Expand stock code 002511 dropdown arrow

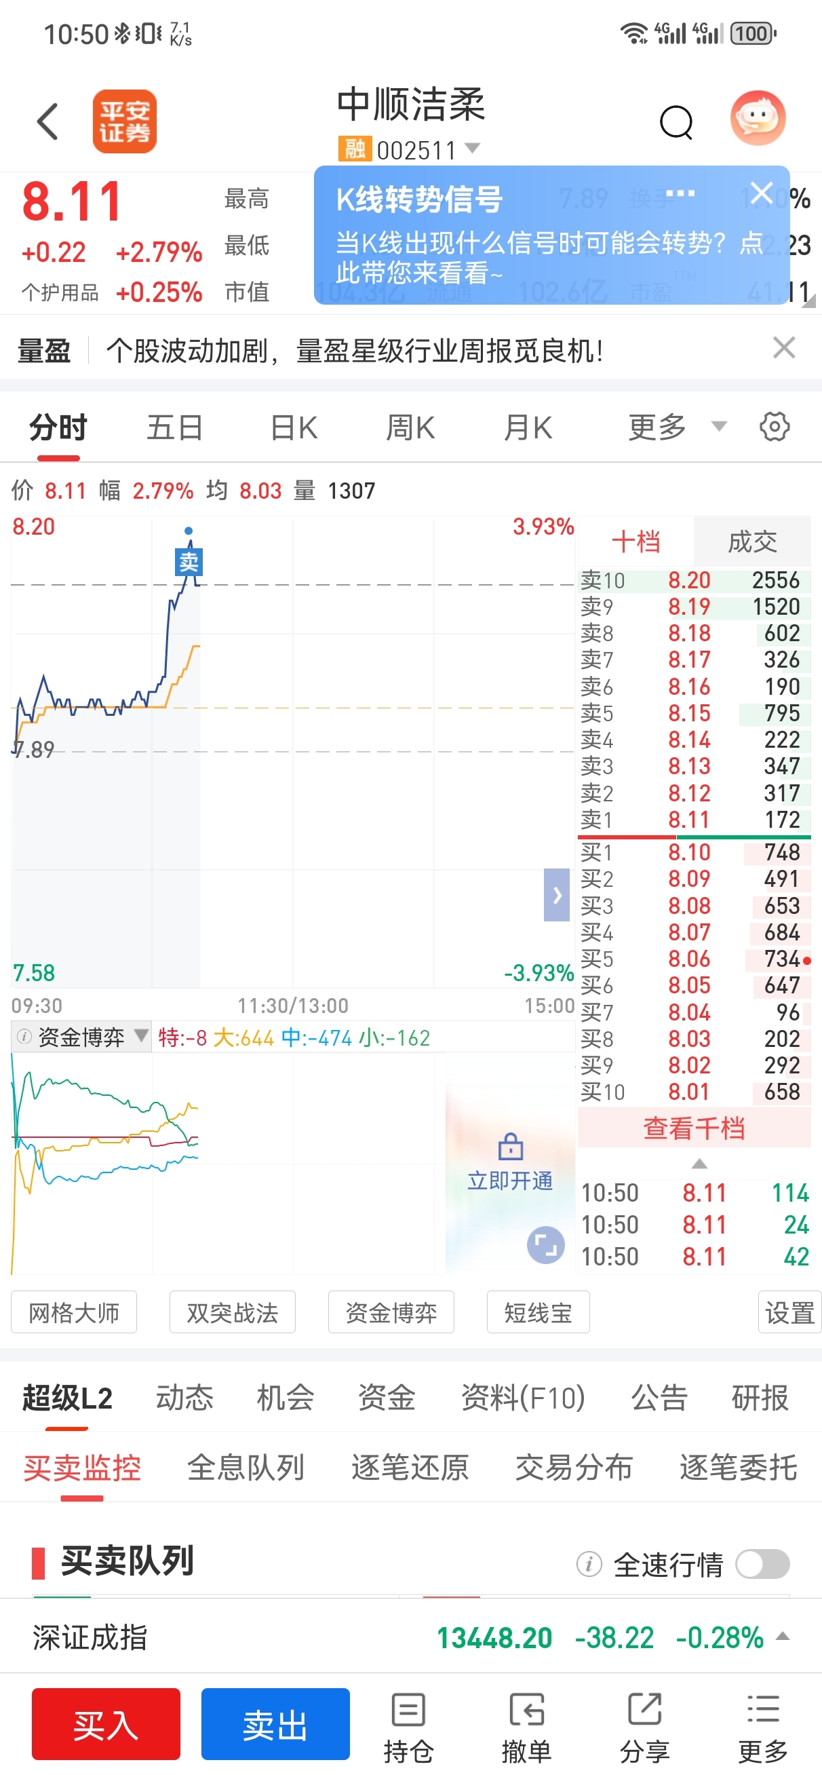coord(473,147)
